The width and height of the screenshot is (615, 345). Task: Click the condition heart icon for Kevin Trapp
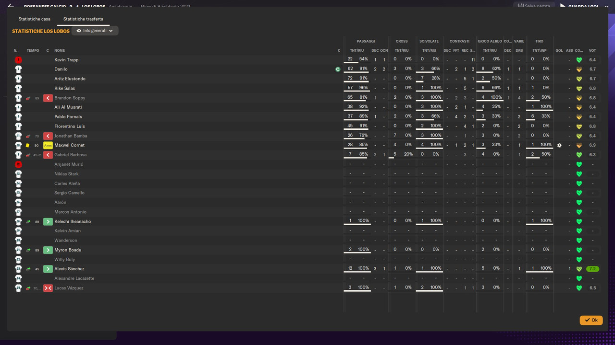579,60
